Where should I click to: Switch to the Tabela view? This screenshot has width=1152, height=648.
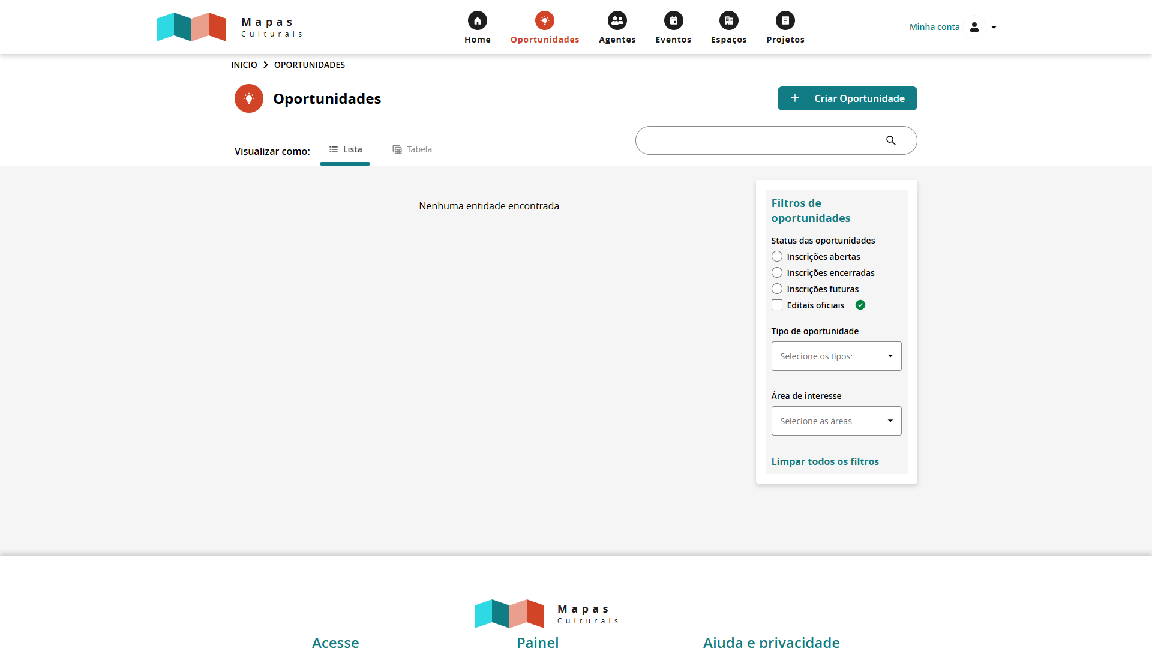coord(412,149)
